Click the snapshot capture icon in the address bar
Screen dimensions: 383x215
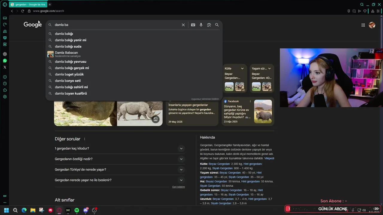coord(354,11)
